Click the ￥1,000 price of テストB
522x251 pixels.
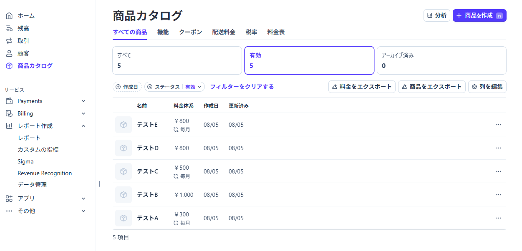pyautogui.click(x=184, y=195)
